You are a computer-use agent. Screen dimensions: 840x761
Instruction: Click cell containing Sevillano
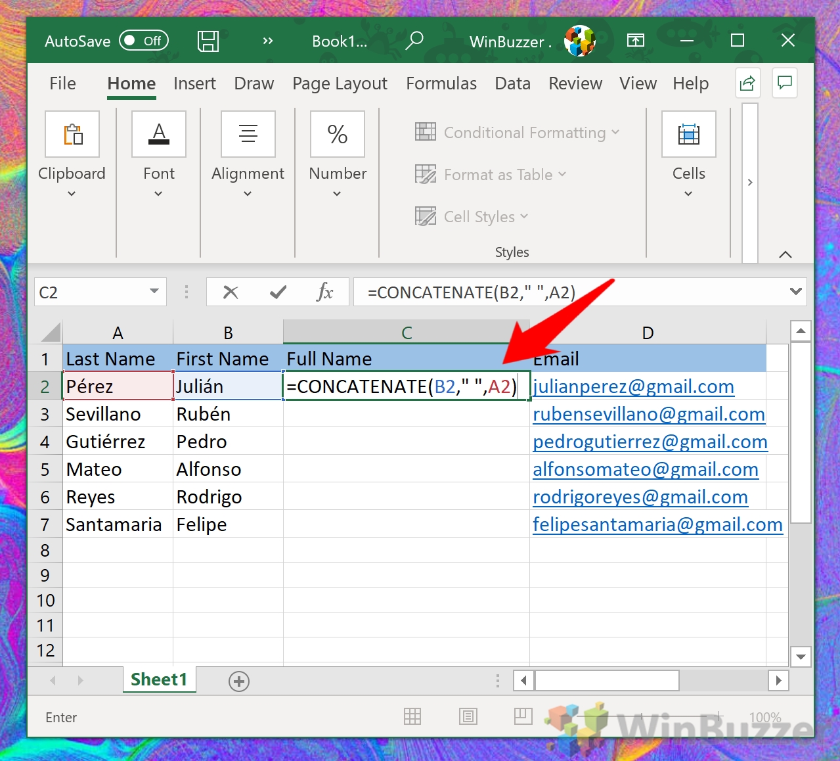pyautogui.click(x=118, y=414)
